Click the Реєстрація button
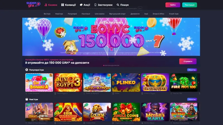Image resolution: width=223 pixels, height=125 pixels. [x=190, y=5]
